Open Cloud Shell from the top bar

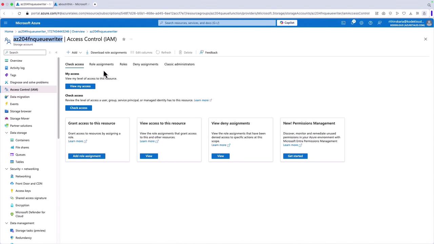[x=343, y=23]
